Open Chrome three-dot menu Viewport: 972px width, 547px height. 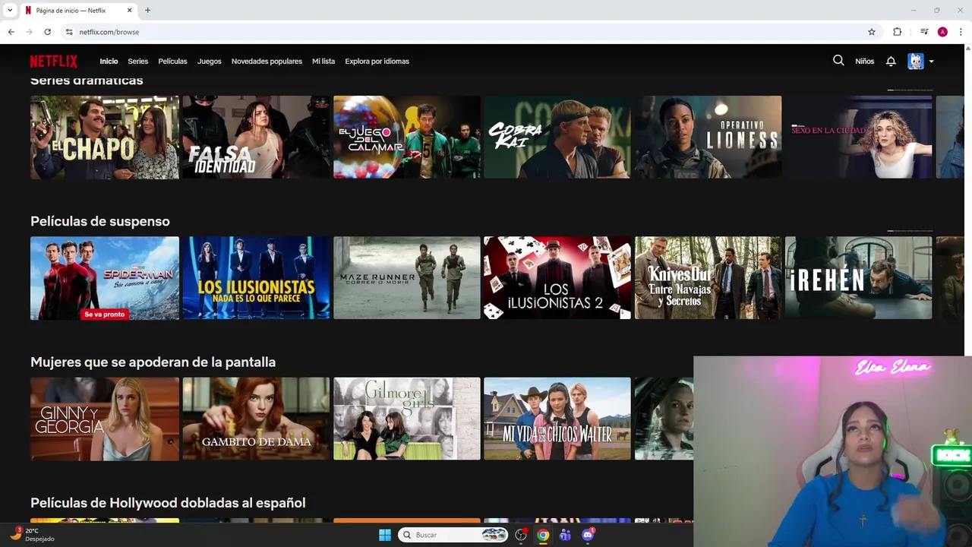(961, 32)
